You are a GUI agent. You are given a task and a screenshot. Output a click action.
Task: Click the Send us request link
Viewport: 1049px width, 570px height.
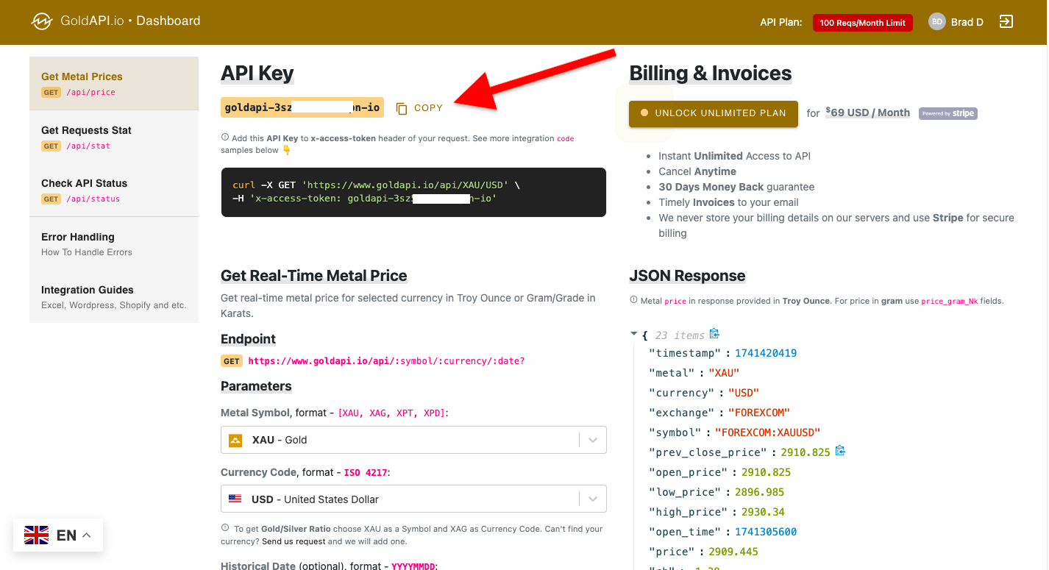[294, 541]
